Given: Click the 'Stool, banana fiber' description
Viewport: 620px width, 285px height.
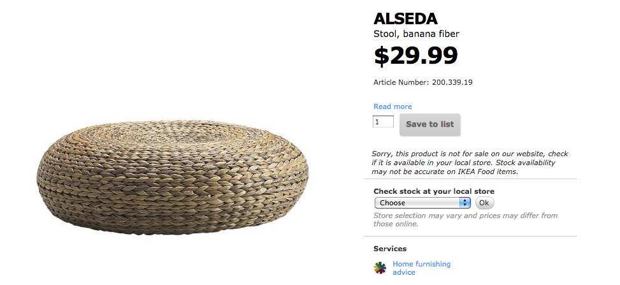Looking at the screenshot, I should (416, 34).
